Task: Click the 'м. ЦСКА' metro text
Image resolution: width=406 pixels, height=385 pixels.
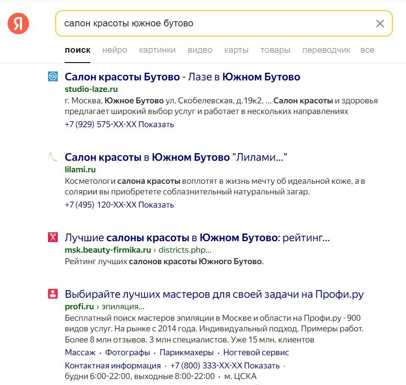Action: coord(240,376)
